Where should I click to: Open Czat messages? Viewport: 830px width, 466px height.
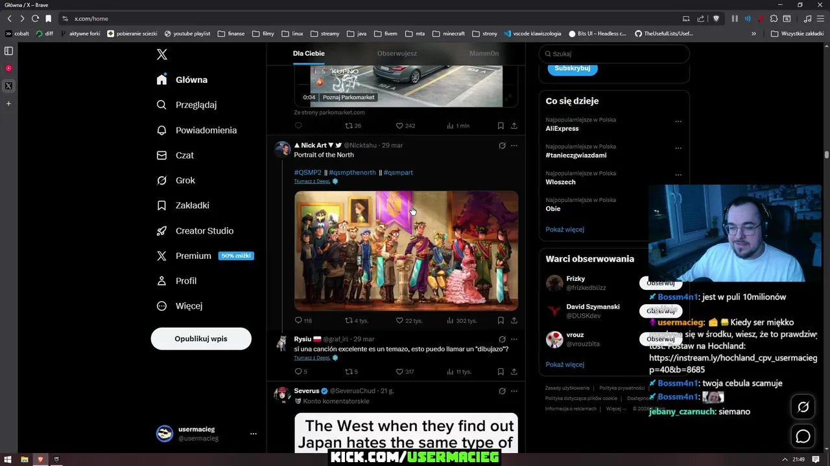pos(176,155)
